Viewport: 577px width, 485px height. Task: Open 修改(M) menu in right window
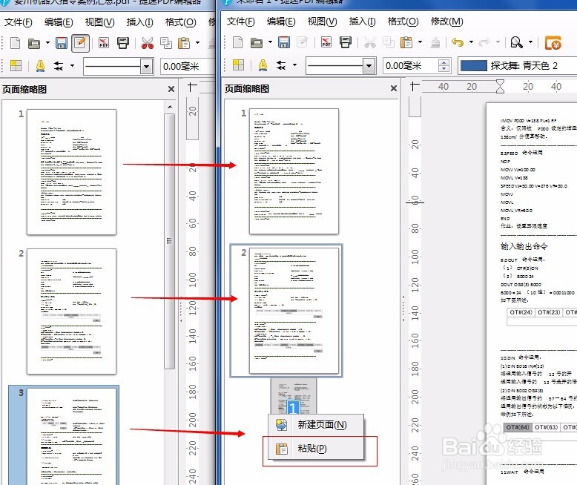click(x=446, y=22)
